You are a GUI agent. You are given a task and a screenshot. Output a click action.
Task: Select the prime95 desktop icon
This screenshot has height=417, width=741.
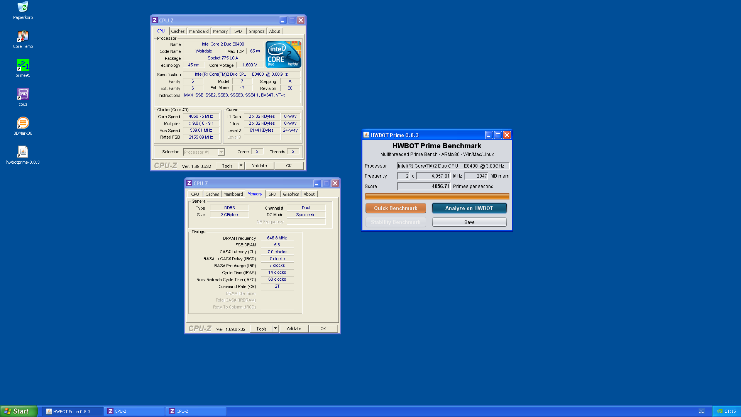click(x=23, y=65)
